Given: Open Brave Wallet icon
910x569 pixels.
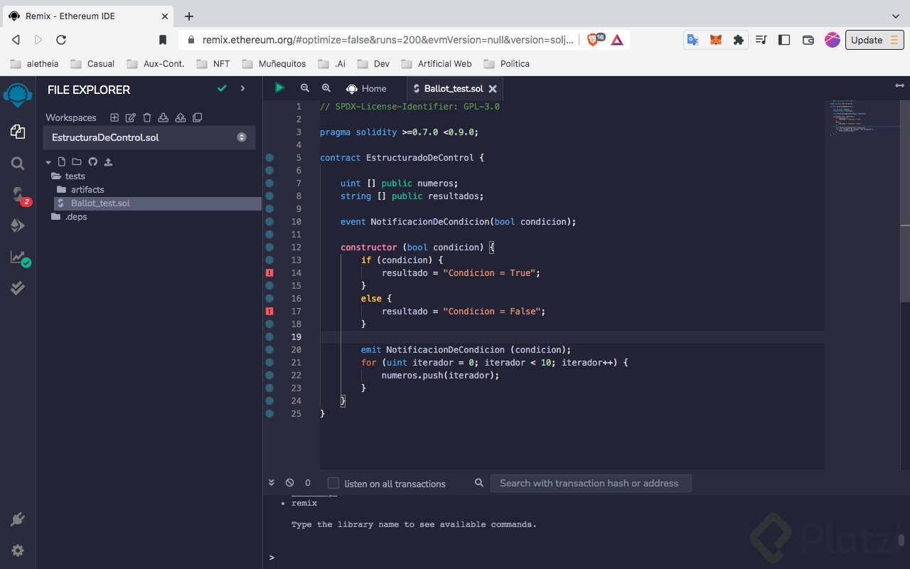Looking at the screenshot, I should pos(808,40).
